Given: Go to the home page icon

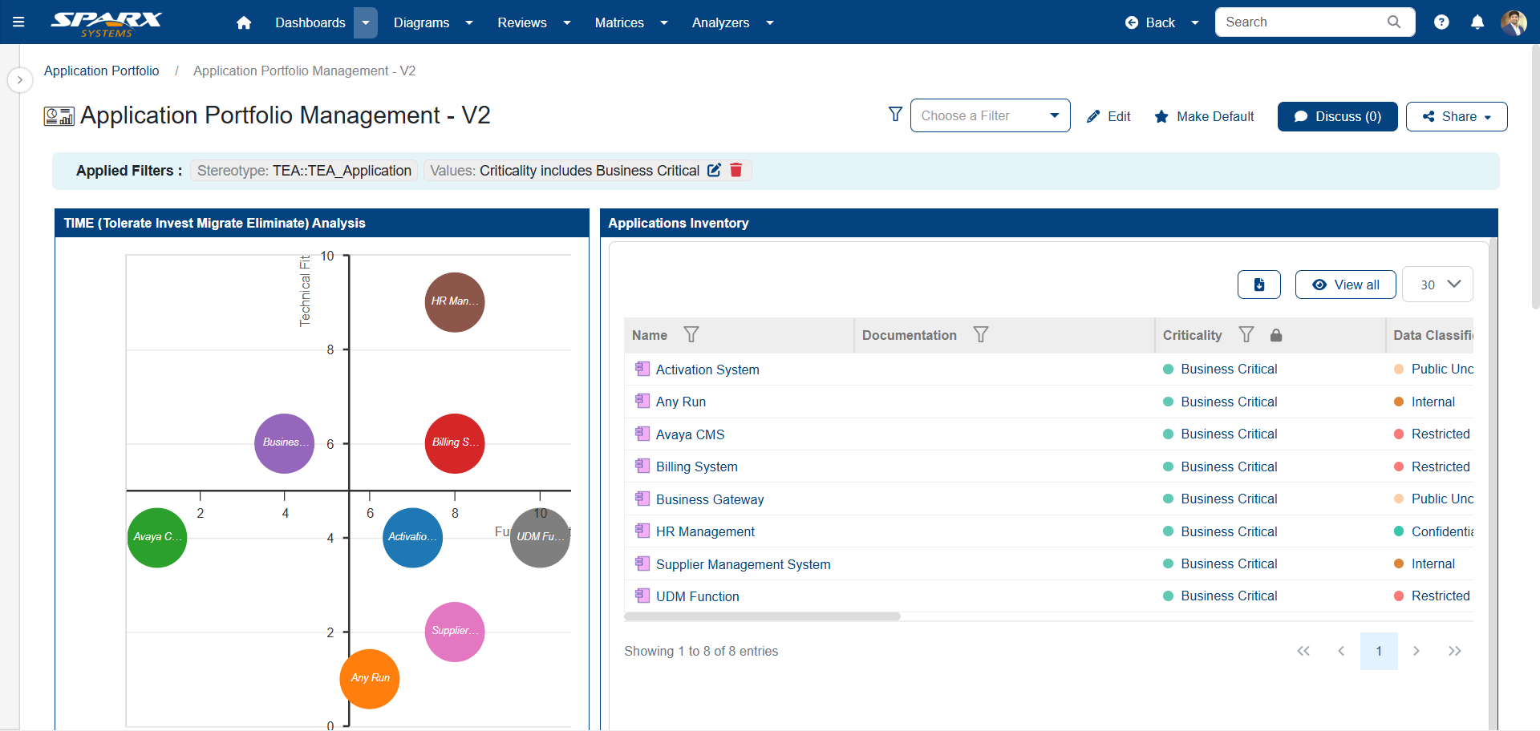Looking at the screenshot, I should [x=244, y=22].
